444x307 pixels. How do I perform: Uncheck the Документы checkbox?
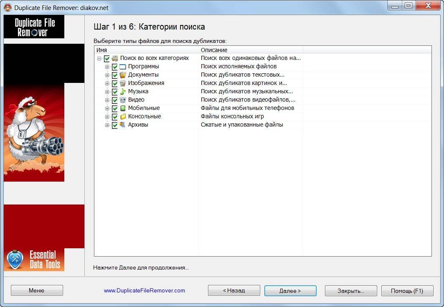tap(115, 75)
